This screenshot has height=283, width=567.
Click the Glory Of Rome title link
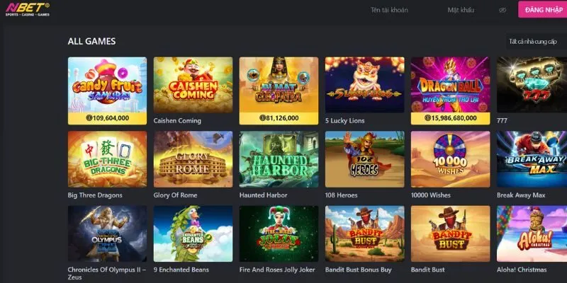coord(175,195)
